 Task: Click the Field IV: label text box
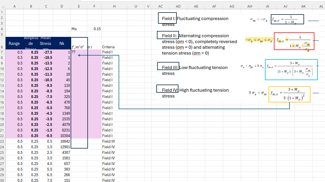point(167,88)
